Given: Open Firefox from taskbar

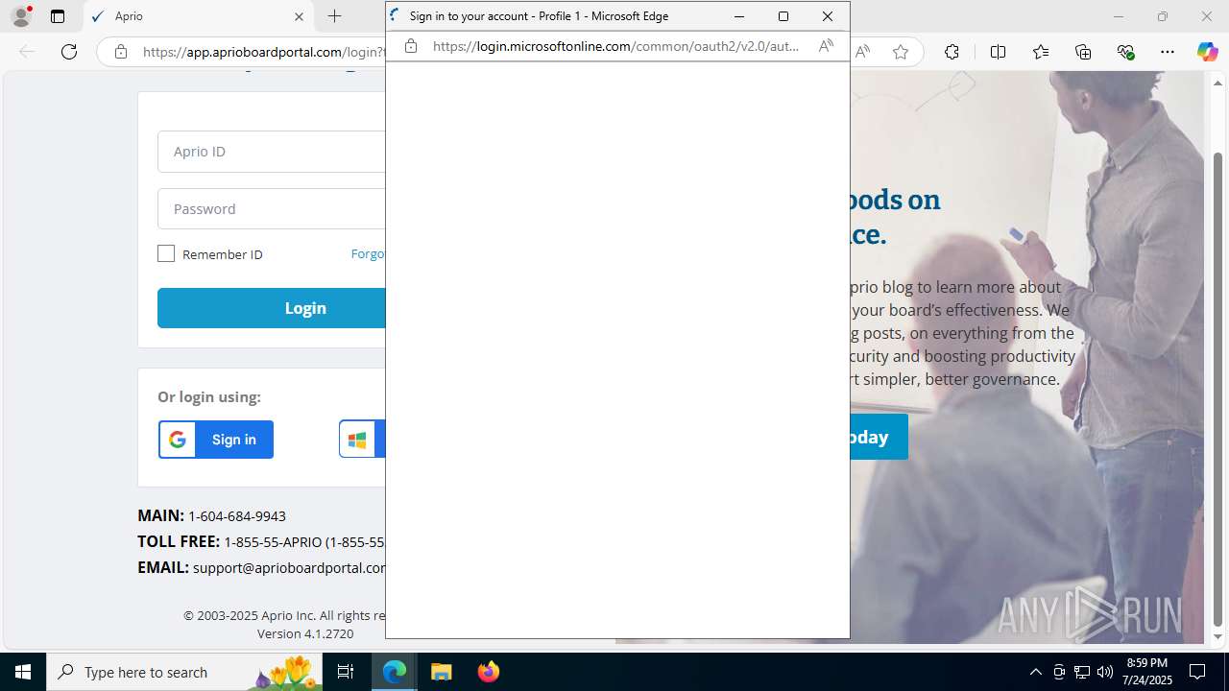Looking at the screenshot, I should pos(488,672).
